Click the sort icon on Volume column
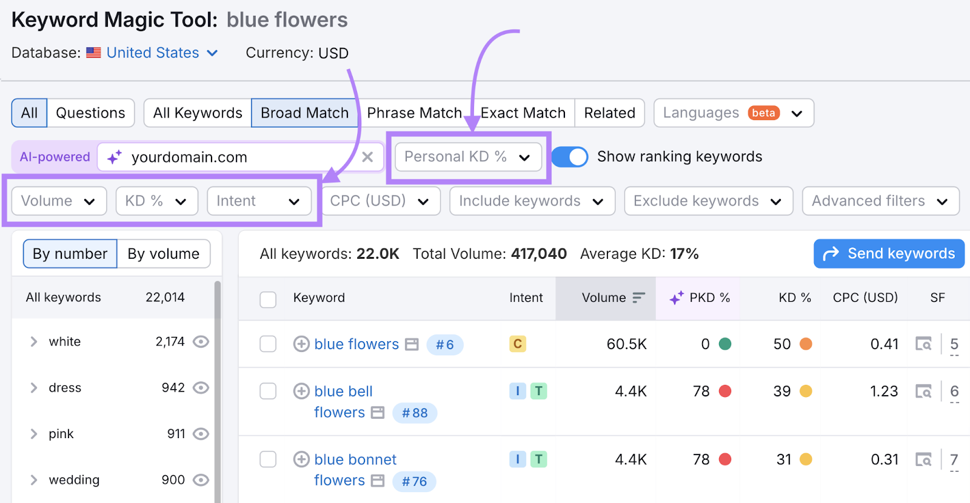This screenshot has height=503, width=970. 639,298
